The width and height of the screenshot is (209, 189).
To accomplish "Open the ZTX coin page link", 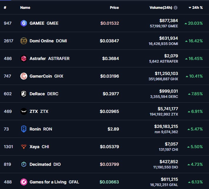I will tap(39, 111).
